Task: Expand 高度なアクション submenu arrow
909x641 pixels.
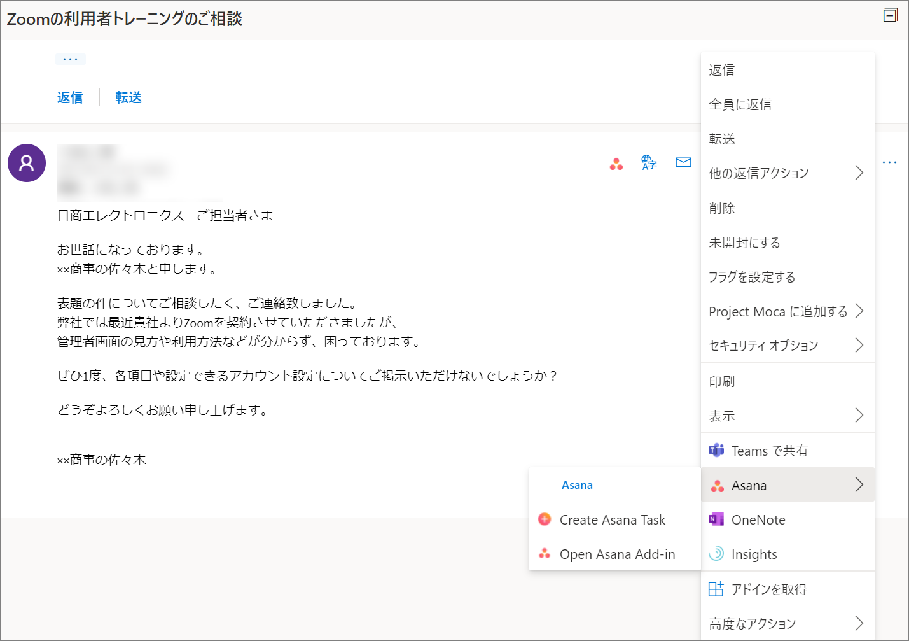Action: point(859,623)
